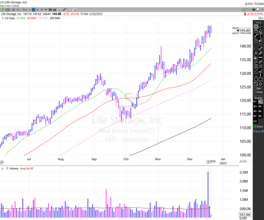
Task: Select the anchor drawing tool
Action: (261, 48)
